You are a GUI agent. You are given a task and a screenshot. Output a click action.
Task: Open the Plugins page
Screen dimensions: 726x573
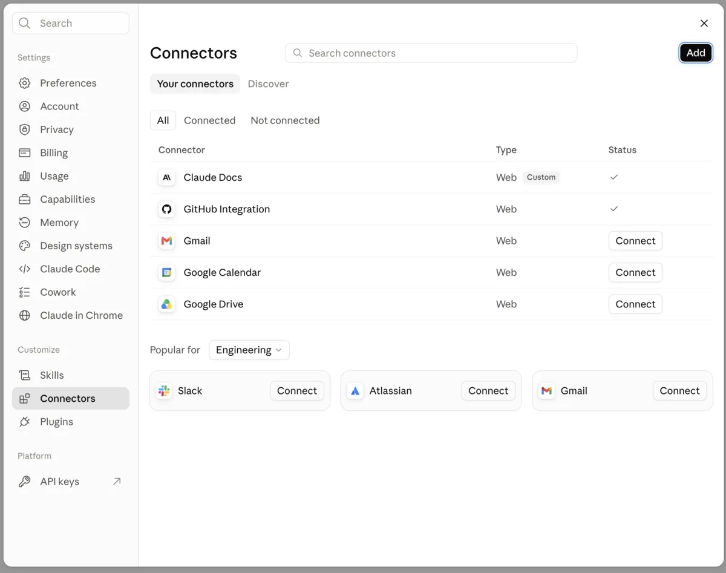coord(71,422)
